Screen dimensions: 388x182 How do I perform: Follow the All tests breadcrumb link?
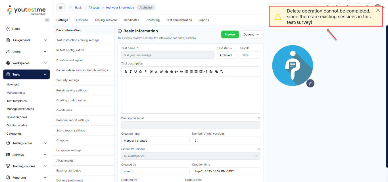94,8
